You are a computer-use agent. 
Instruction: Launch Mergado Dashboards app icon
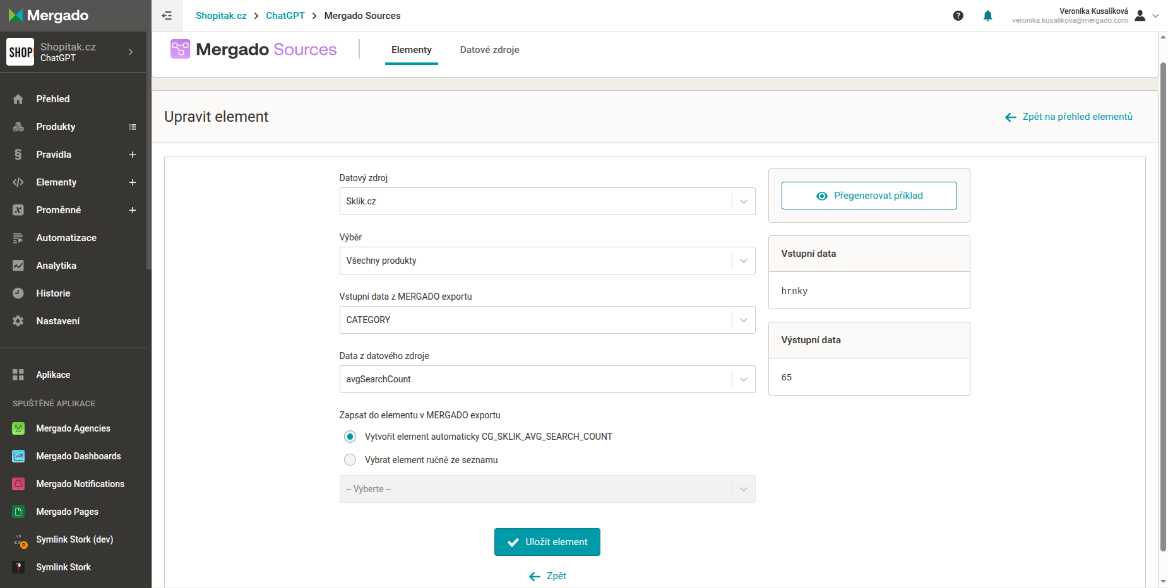tap(18, 456)
